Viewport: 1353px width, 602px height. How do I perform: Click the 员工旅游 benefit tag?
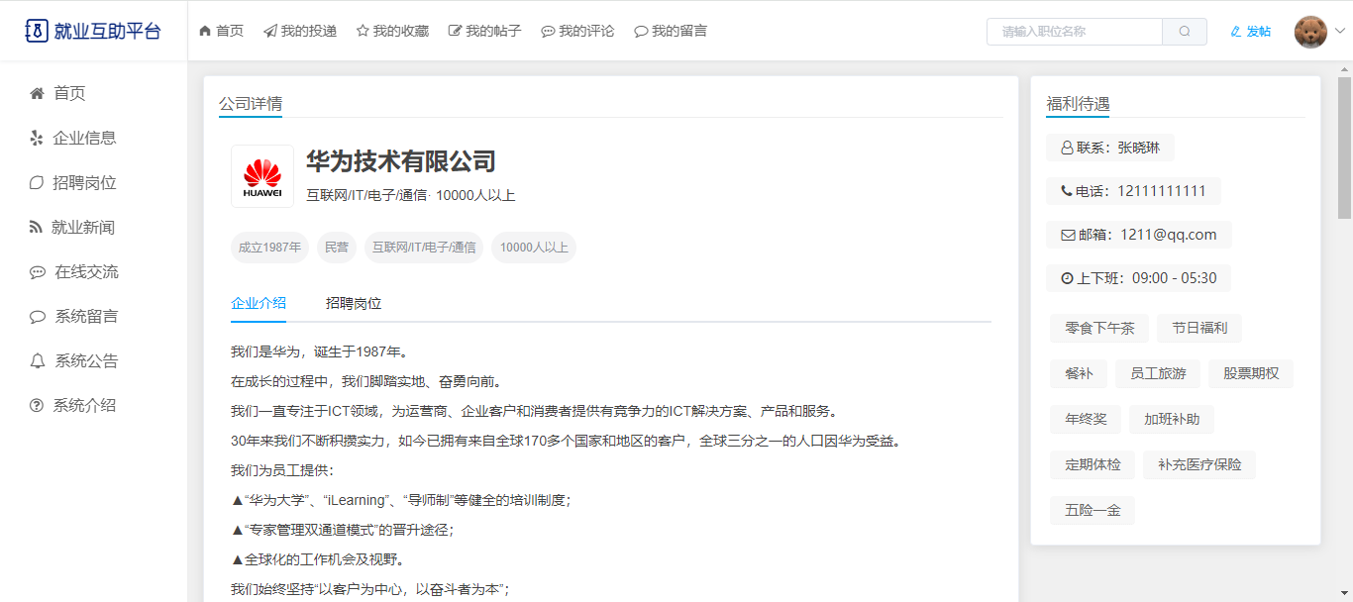[x=1158, y=373]
